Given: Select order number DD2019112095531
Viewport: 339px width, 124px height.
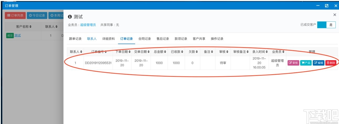Looking at the screenshot, I should click(x=98, y=63).
